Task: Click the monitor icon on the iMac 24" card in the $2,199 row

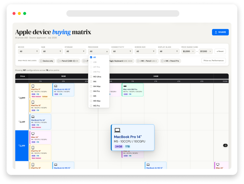Action: tap(33, 134)
